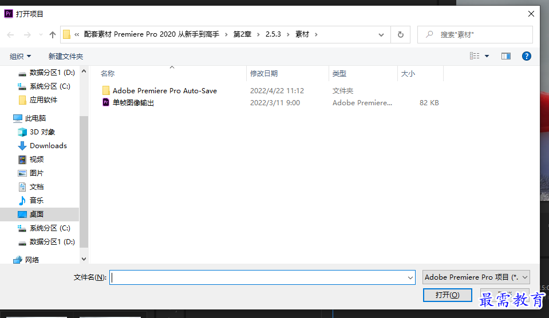Open the recent locations chevron
Image resolution: width=549 pixels, height=318 pixels.
pyautogui.click(x=41, y=35)
